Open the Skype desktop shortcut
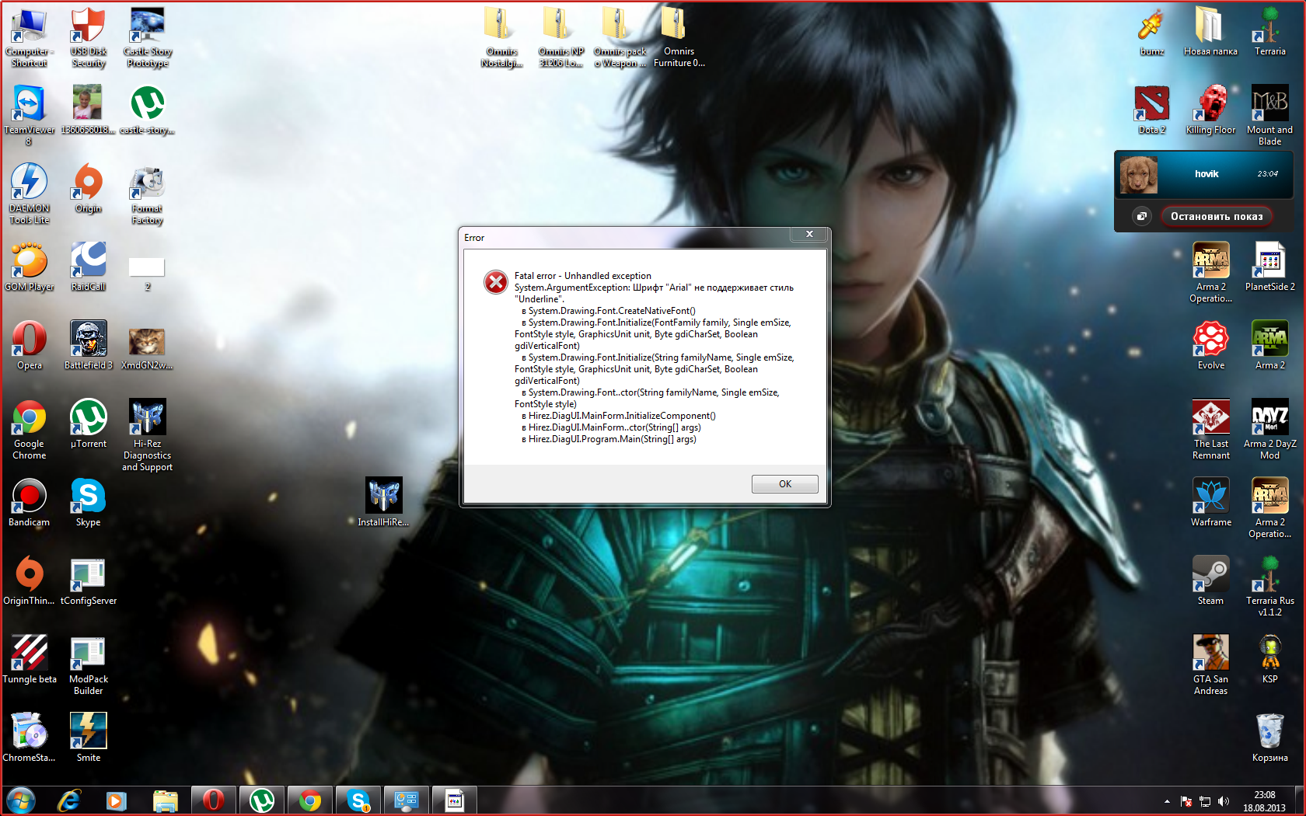The width and height of the screenshot is (1306, 816). [x=89, y=503]
